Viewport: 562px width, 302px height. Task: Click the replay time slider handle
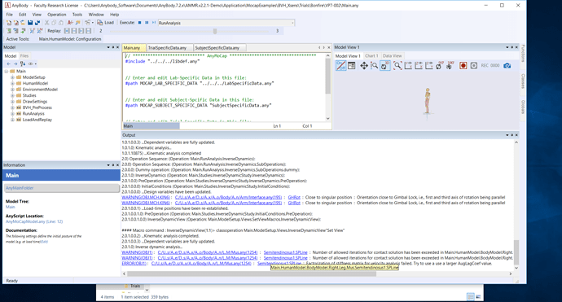pos(215,31)
